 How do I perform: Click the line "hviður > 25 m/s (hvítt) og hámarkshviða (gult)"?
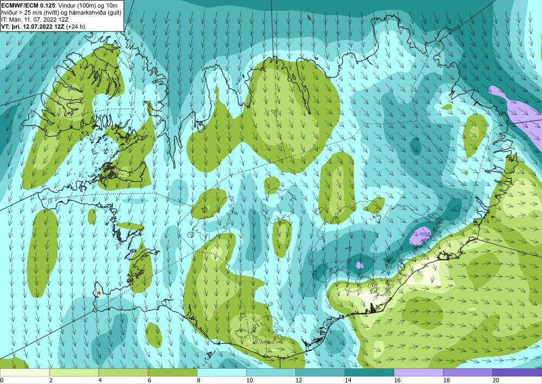pos(61,12)
